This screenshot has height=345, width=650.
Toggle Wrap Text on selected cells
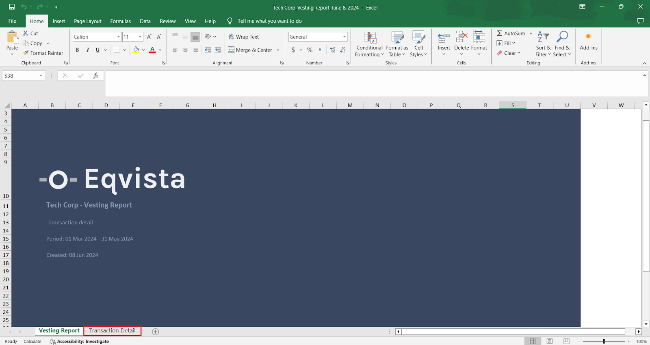click(x=243, y=37)
